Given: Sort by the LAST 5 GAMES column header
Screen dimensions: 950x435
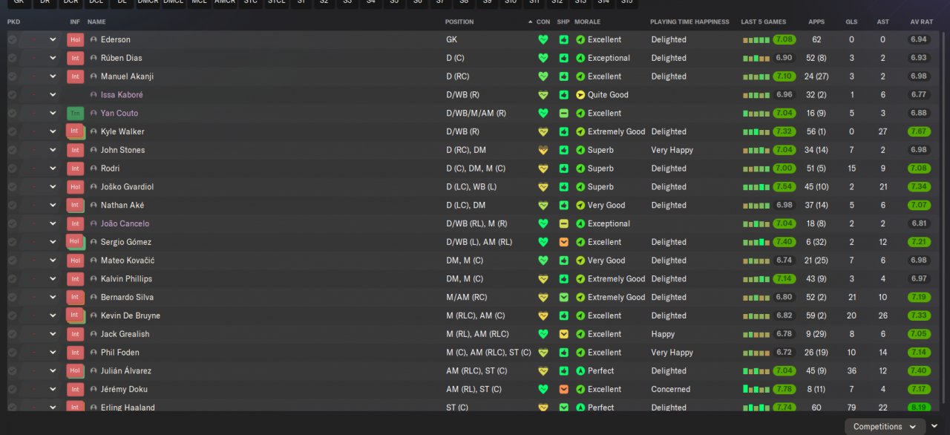Looking at the screenshot, I should click(x=764, y=22).
